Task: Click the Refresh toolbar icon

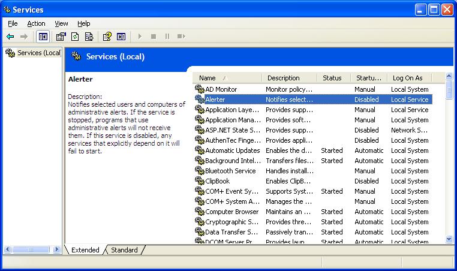Action: coord(75,37)
